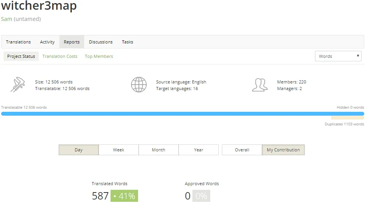Screen dimensions: 365x203
Task: Click 'Translatable 12 506 words' label above bar
Action: point(24,108)
